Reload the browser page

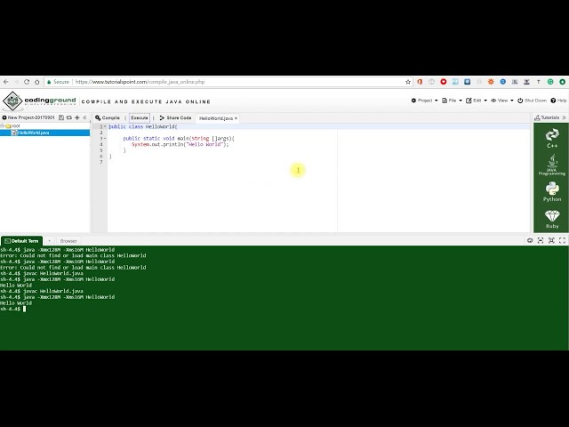(27, 82)
